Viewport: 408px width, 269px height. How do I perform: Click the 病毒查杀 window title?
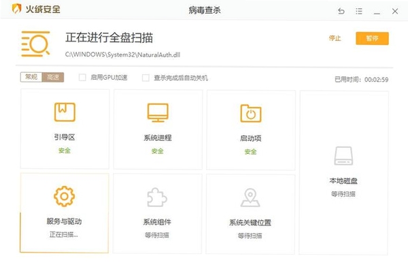(x=205, y=10)
